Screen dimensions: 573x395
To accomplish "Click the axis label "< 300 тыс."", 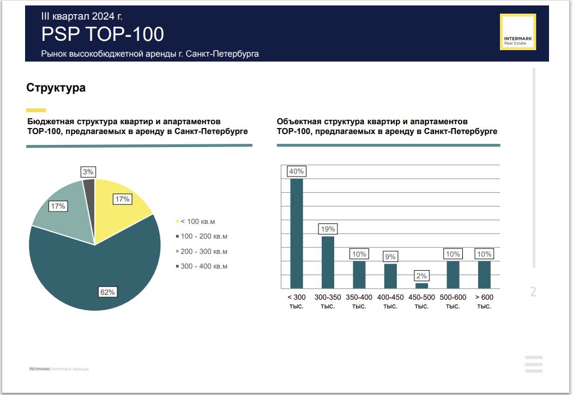I will 297,301.
